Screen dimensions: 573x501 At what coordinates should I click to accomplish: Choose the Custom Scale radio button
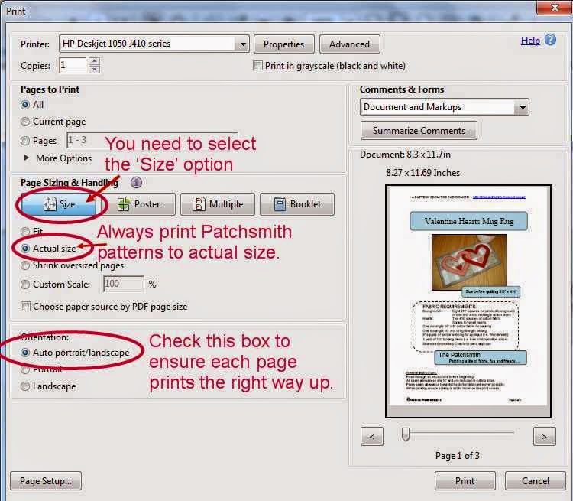25,285
